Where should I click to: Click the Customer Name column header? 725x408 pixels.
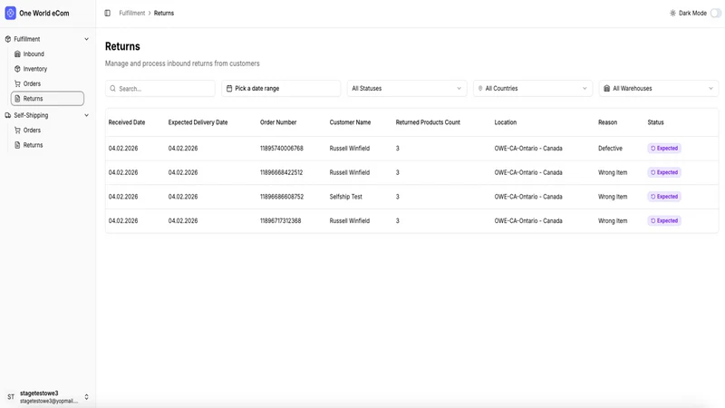point(350,122)
